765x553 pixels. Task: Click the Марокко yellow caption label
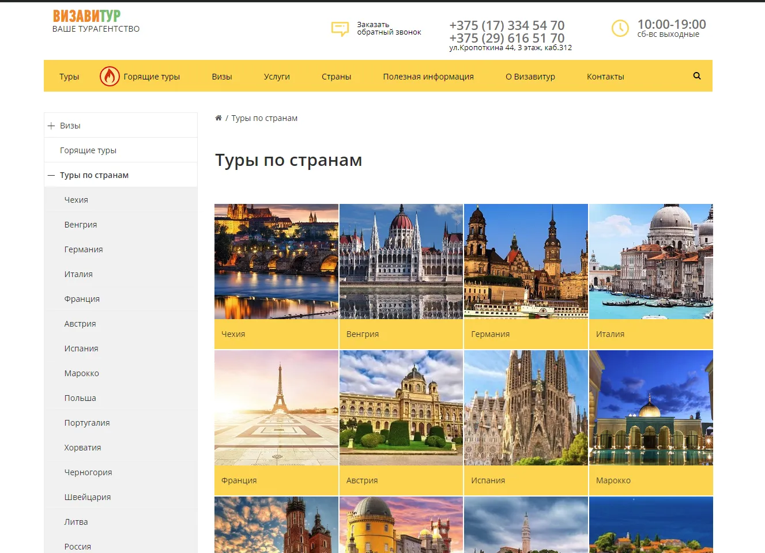click(613, 480)
